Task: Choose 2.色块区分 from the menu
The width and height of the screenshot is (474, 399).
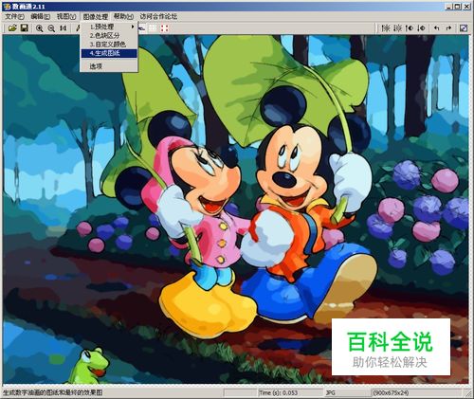Action: point(109,35)
